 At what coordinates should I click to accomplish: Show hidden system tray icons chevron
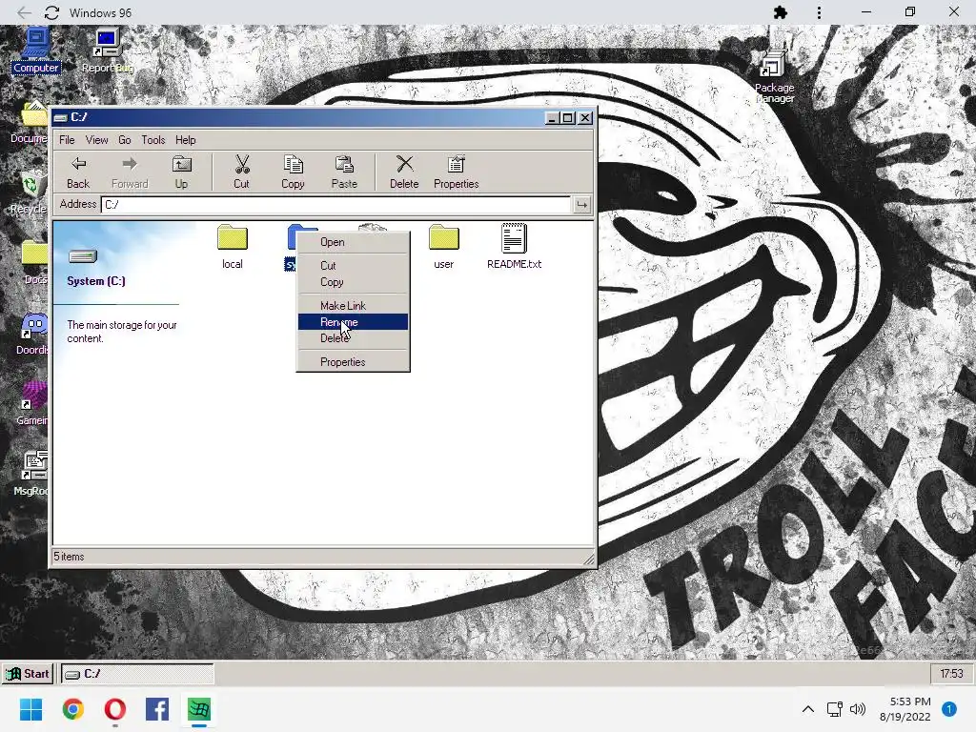point(808,709)
